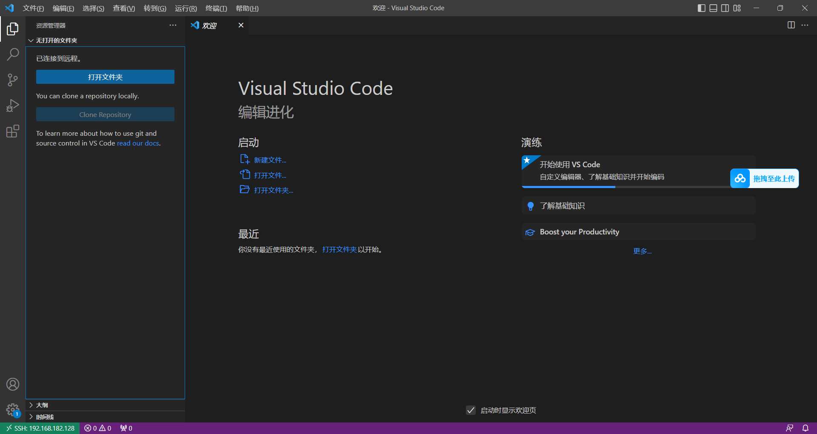Expand the 大纲 outline section
Image resolution: width=817 pixels, height=434 pixels.
pyautogui.click(x=105, y=405)
